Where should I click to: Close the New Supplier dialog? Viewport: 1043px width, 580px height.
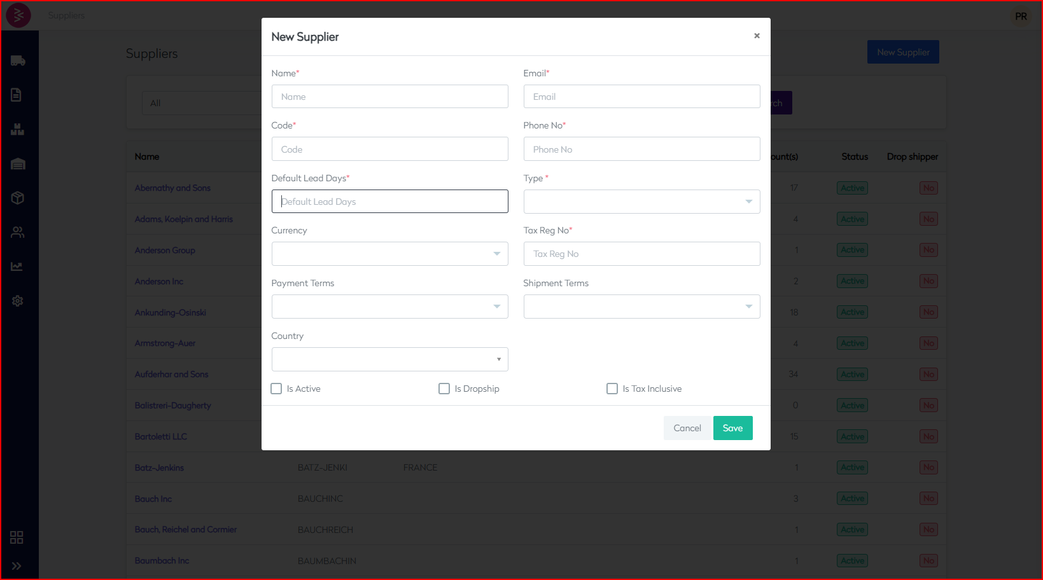click(757, 36)
